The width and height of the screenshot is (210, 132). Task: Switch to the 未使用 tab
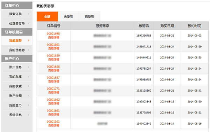pos(68,16)
